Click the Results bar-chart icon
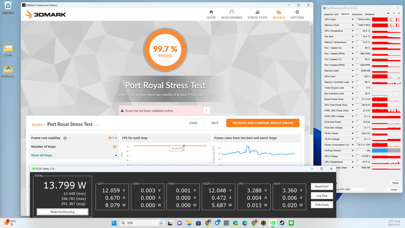 click(278, 12)
